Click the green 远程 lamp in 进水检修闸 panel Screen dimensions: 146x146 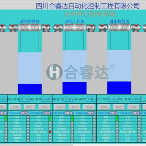(117, 117)
